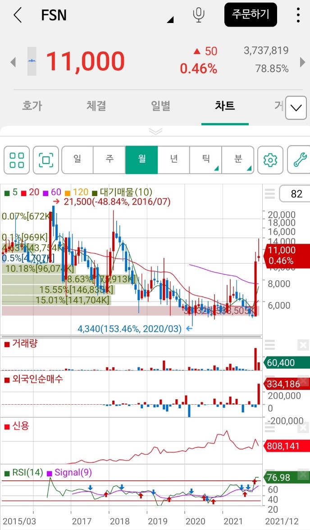The image size is (310, 530).
Task: Tap the 거래량 indicator label
Action: (21, 344)
